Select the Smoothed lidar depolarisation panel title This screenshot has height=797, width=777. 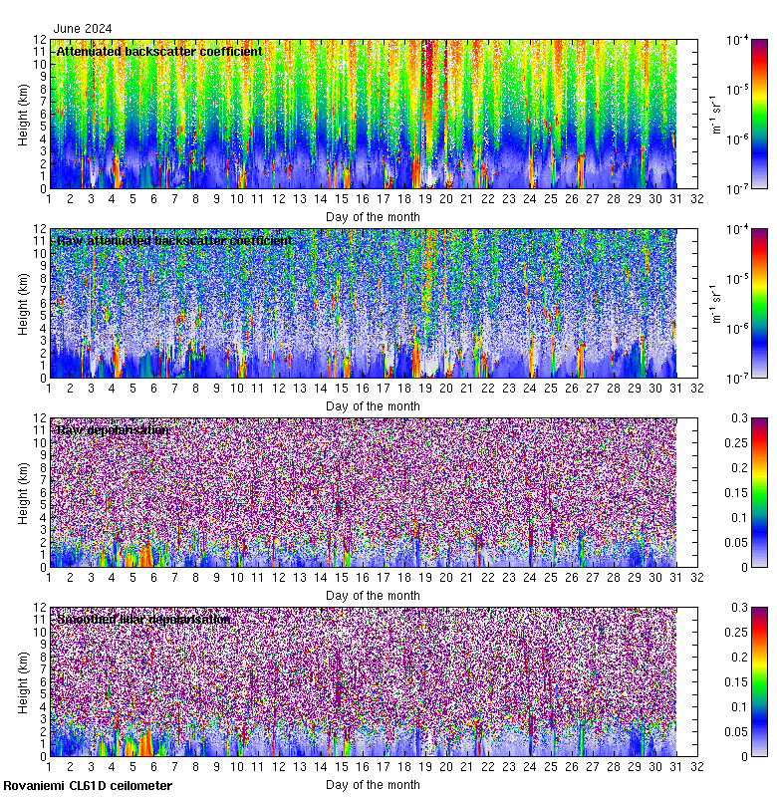click(143, 619)
